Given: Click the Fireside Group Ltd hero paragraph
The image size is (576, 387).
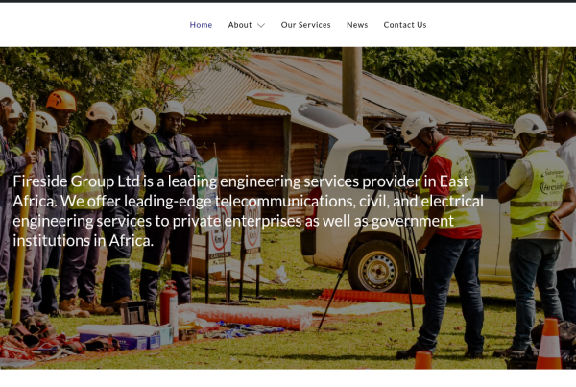Looking at the screenshot, I should pos(248,211).
